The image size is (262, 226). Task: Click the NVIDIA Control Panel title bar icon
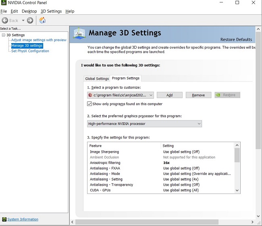click(4, 3)
